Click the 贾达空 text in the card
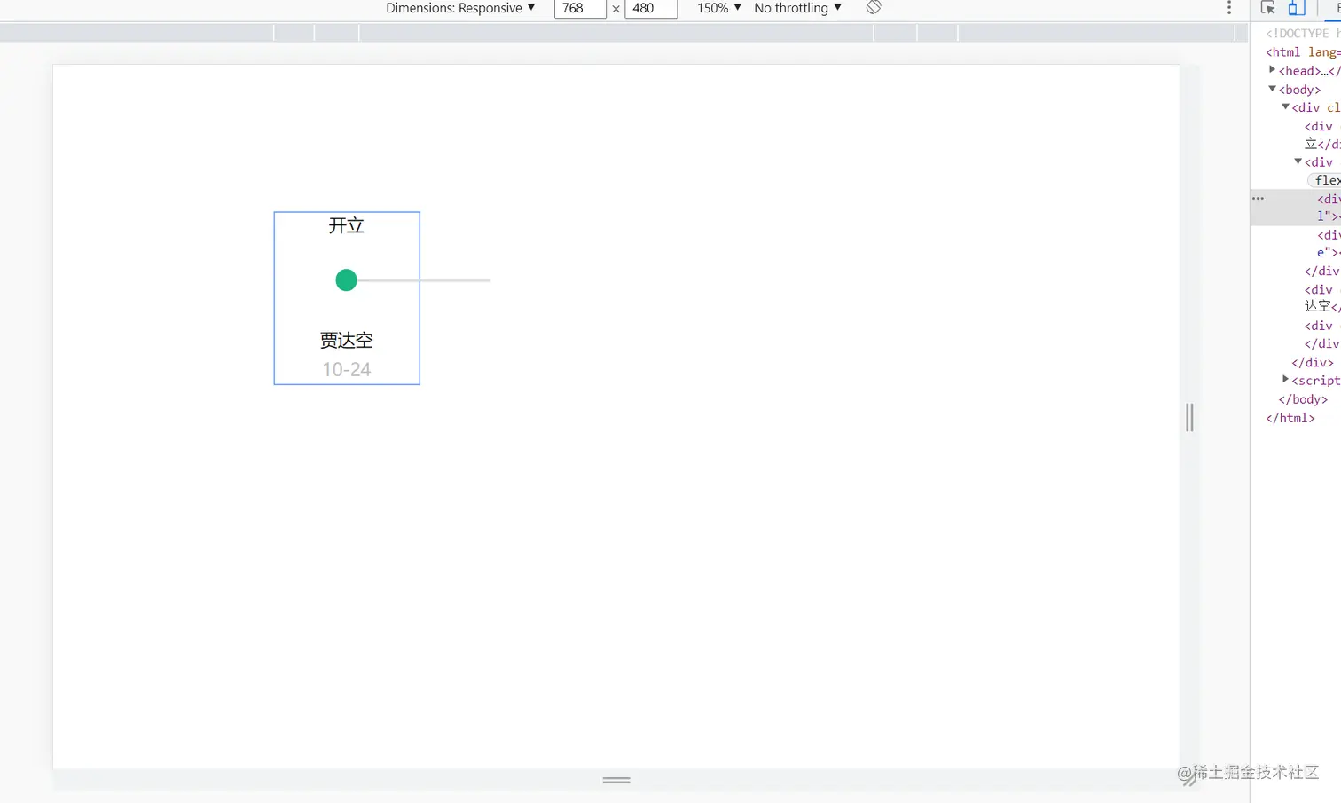This screenshot has height=803, width=1341. [346, 340]
